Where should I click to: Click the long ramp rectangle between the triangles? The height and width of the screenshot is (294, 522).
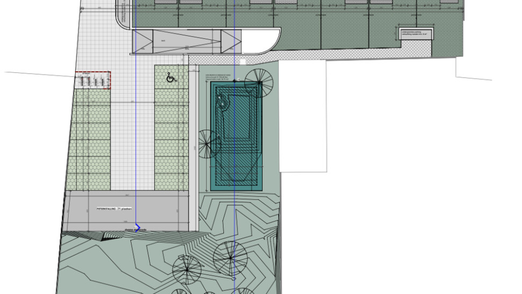click(x=186, y=41)
